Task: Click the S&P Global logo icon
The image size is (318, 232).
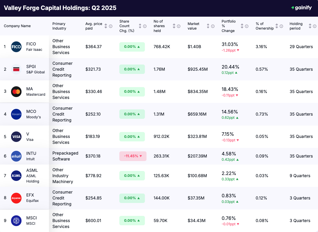Action: (16, 69)
